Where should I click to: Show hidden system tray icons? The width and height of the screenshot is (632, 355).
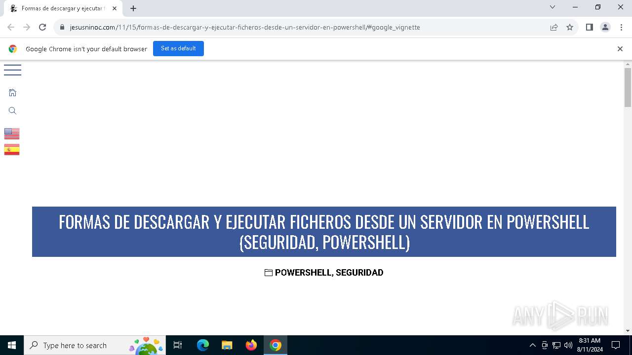[x=532, y=345]
